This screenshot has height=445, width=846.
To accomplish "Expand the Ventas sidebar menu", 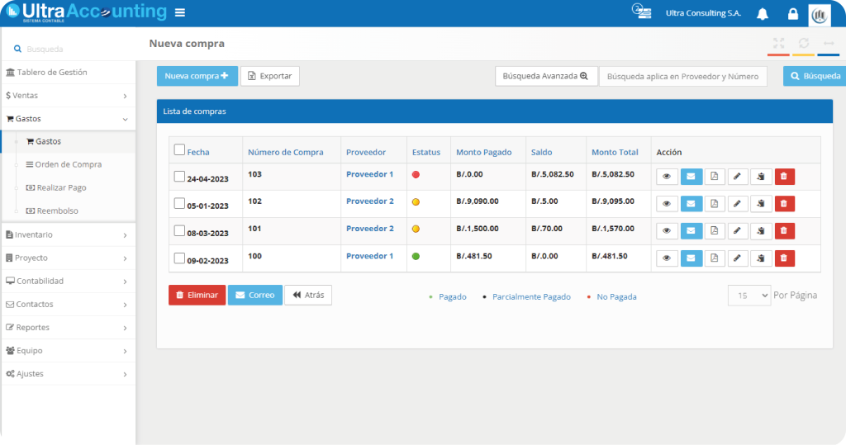I will click(68, 96).
